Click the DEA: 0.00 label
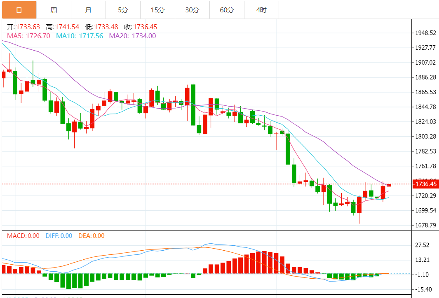 [91, 236]
